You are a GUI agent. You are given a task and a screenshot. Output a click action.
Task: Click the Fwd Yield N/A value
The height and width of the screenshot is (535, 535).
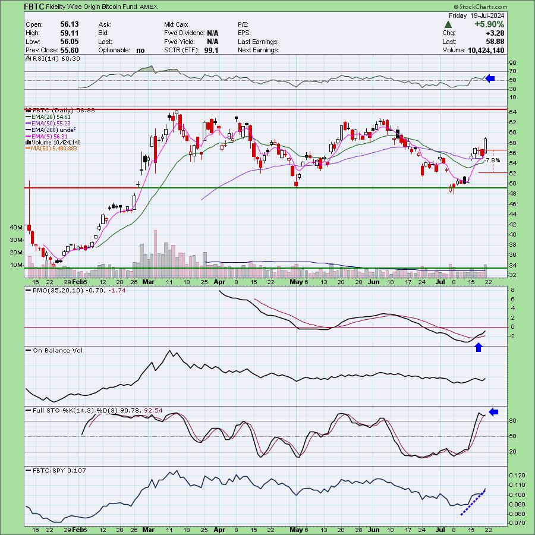pyautogui.click(x=213, y=42)
